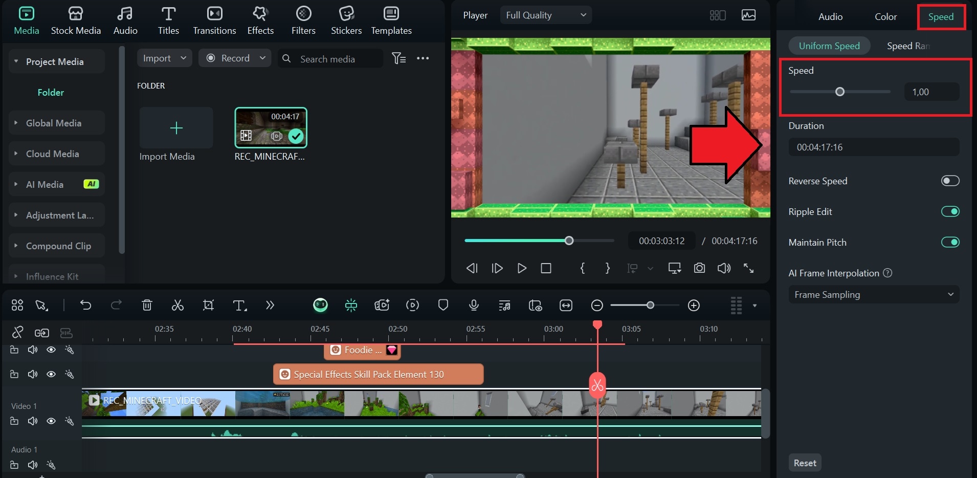
Task: Click the zoom in plus button
Action: point(694,306)
